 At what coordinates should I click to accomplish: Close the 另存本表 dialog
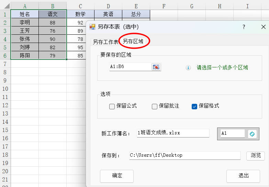coord(263,27)
